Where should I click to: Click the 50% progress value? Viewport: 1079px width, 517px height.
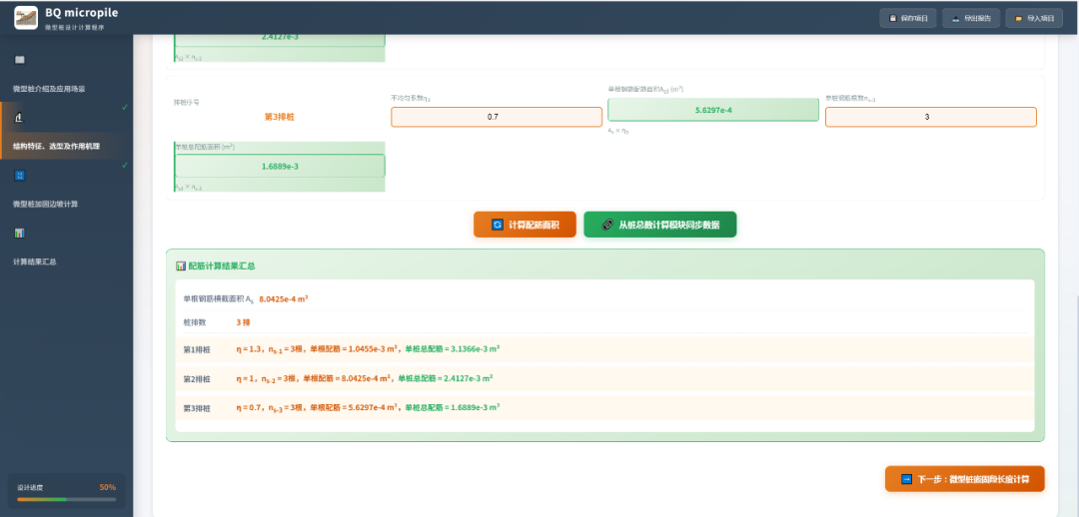click(x=107, y=487)
